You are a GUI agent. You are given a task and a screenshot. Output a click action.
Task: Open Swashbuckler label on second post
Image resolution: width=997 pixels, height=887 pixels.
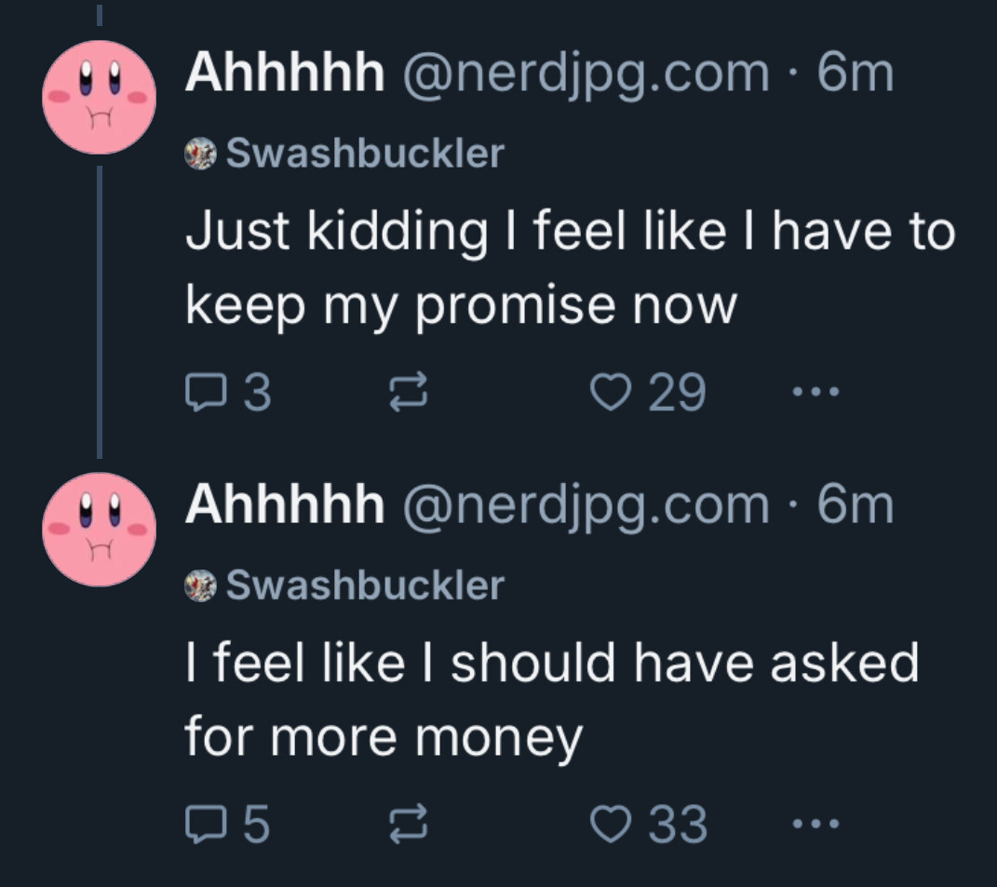coord(366,585)
